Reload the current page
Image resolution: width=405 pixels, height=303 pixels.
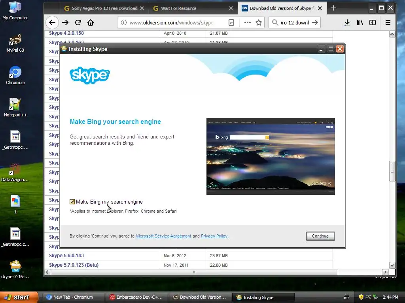[78, 22]
